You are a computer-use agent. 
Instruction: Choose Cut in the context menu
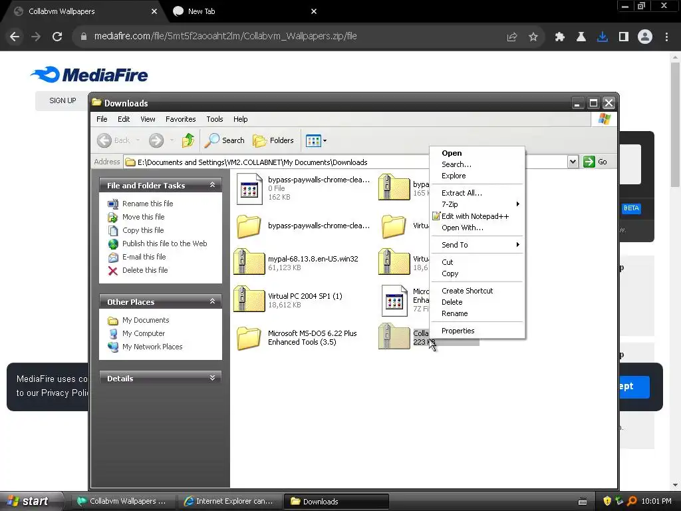click(477, 262)
